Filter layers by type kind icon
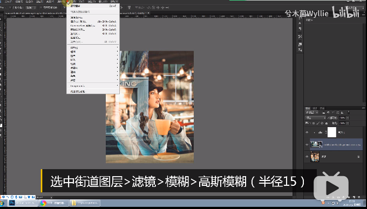Image resolution: width=367 pixels, height=209 pixels. pyautogui.click(x=333, y=113)
